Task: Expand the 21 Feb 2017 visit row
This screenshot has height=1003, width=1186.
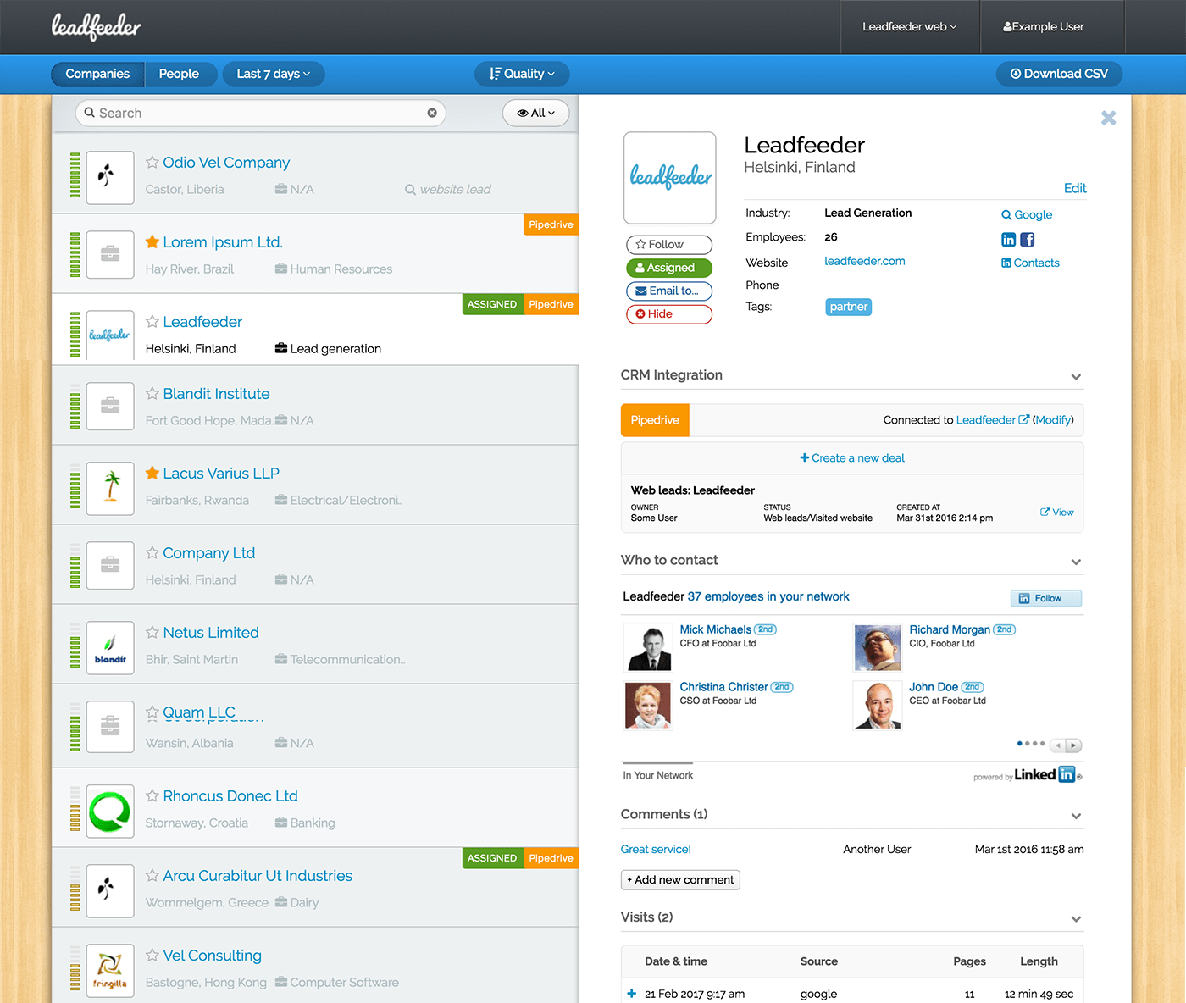Action: point(631,994)
